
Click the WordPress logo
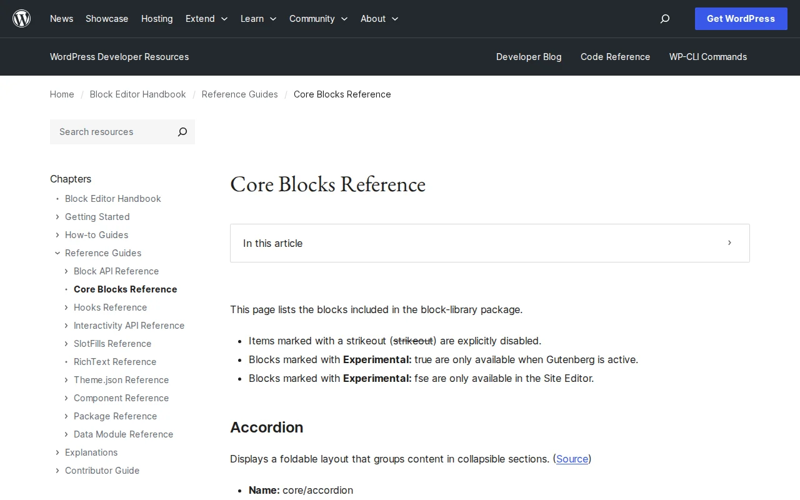click(x=21, y=18)
